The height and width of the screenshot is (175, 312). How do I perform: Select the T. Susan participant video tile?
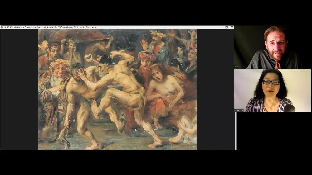click(273, 91)
